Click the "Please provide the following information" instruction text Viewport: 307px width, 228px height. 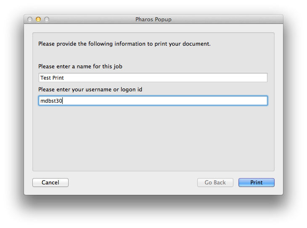pos(124,44)
